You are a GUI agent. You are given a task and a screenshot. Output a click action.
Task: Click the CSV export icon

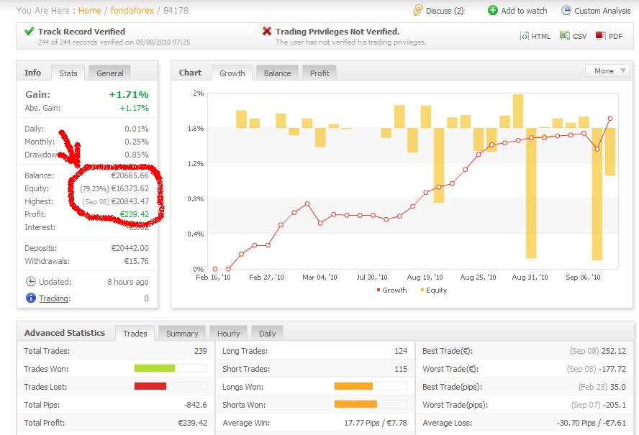(565, 36)
